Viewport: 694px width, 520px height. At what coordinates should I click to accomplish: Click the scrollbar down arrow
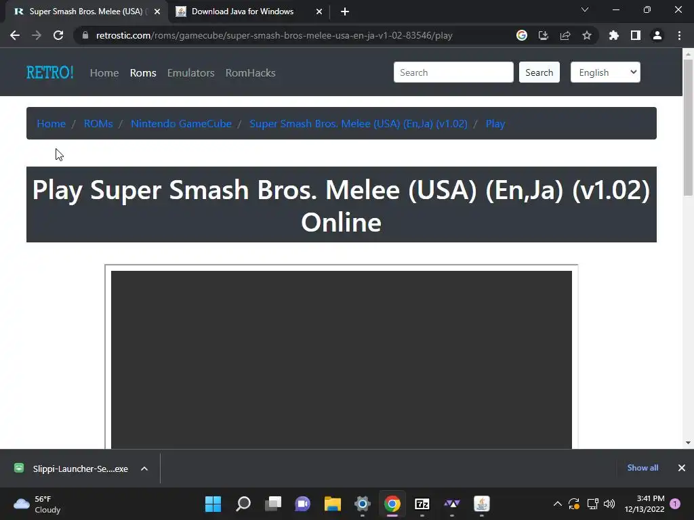coord(688,442)
